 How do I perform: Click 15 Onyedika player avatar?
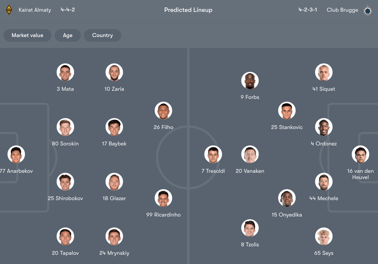coord(287,198)
